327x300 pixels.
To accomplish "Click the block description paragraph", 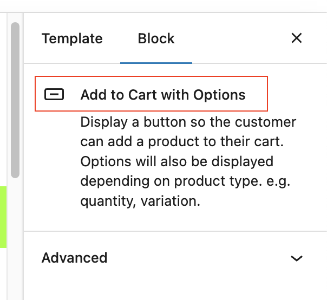I will (188, 161).
